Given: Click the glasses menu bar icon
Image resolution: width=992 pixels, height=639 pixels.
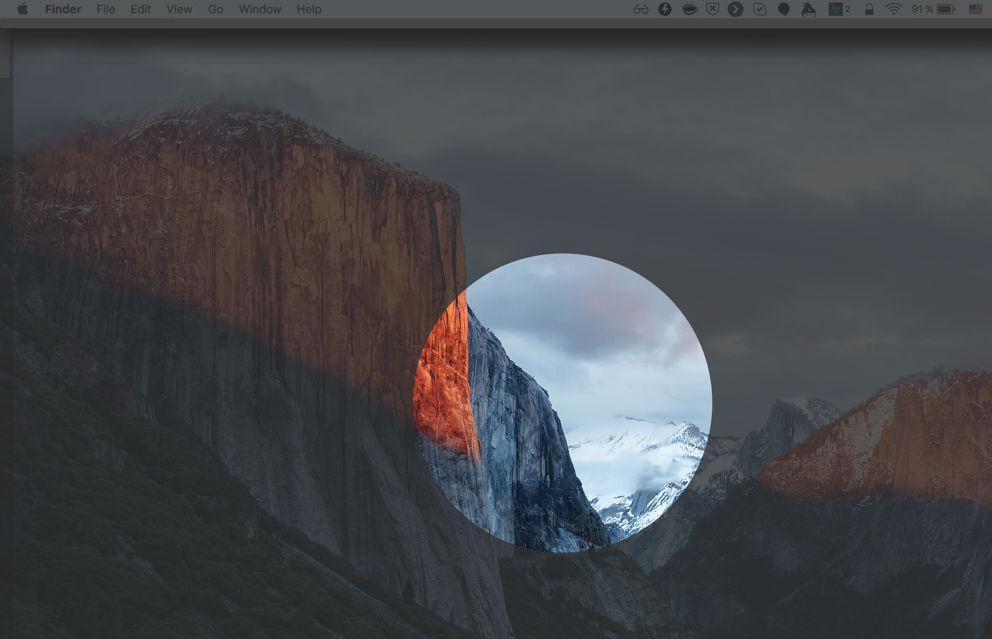Looking at the screenshot, I should pyautogui.click(x=640, y=10).
